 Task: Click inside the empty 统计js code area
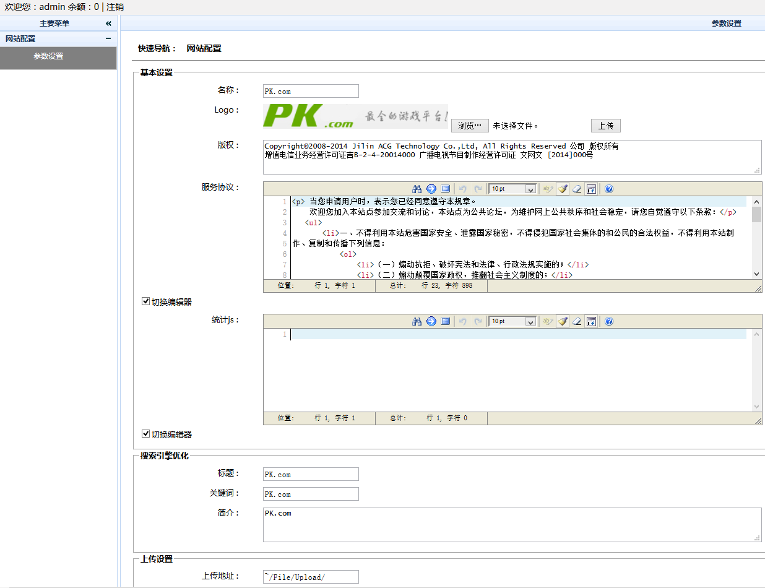(519, 370)
